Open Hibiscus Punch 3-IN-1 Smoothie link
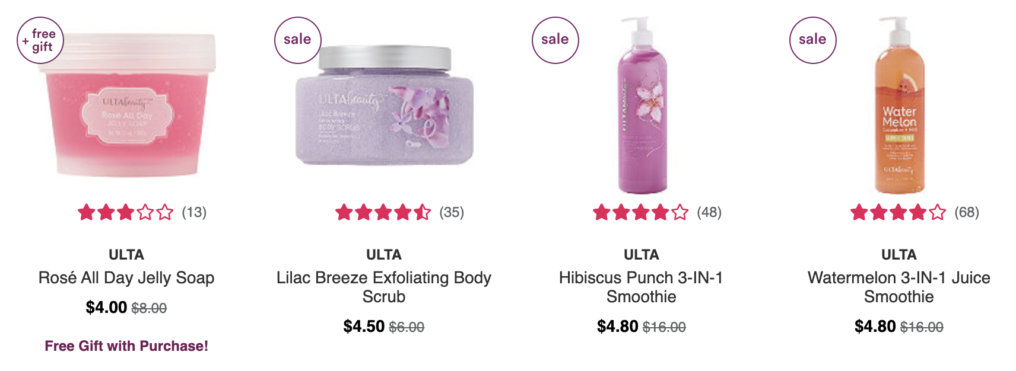The height and width of the screenshot is (371, 1016). click(642, 287)
